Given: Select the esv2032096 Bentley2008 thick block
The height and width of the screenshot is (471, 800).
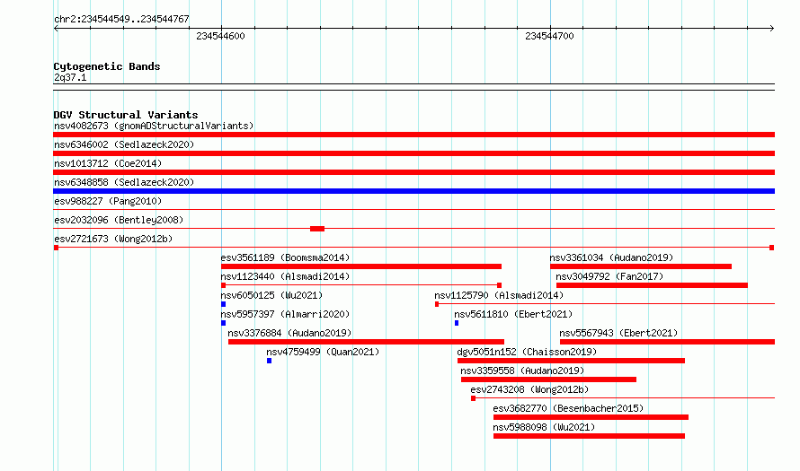Looking at the screenshot, I should (x=316, y=229).
